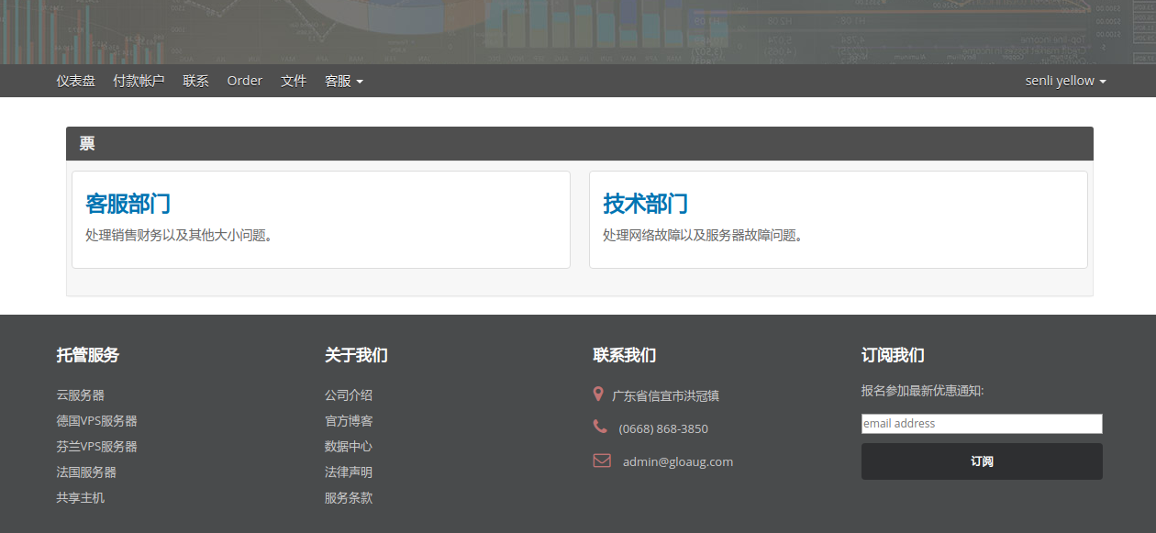Click the 托管服务 footer heading
Viewport: 1156px width, 533px height.
tap(87, 355)
